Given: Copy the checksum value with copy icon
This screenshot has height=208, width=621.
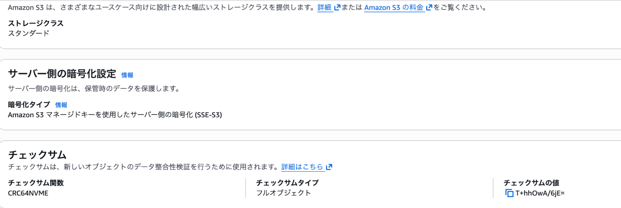Looking at the screenshot, I should (x=509, y=193).
